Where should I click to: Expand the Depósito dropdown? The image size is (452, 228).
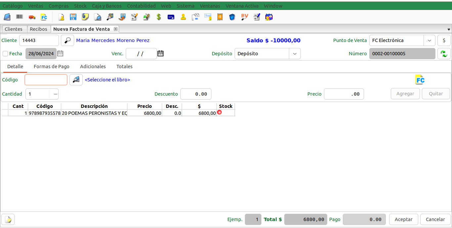[295, 54]
